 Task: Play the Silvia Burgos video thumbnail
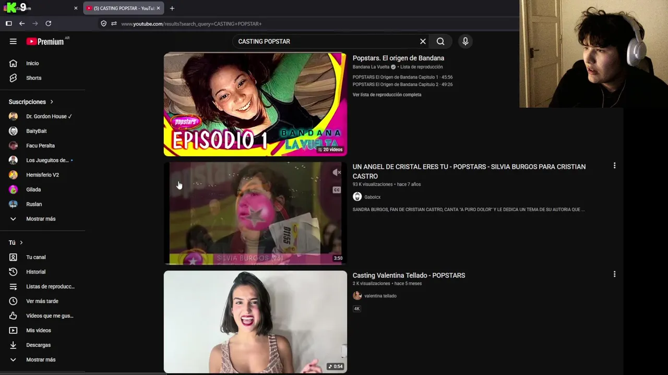[x=255, y=213]
